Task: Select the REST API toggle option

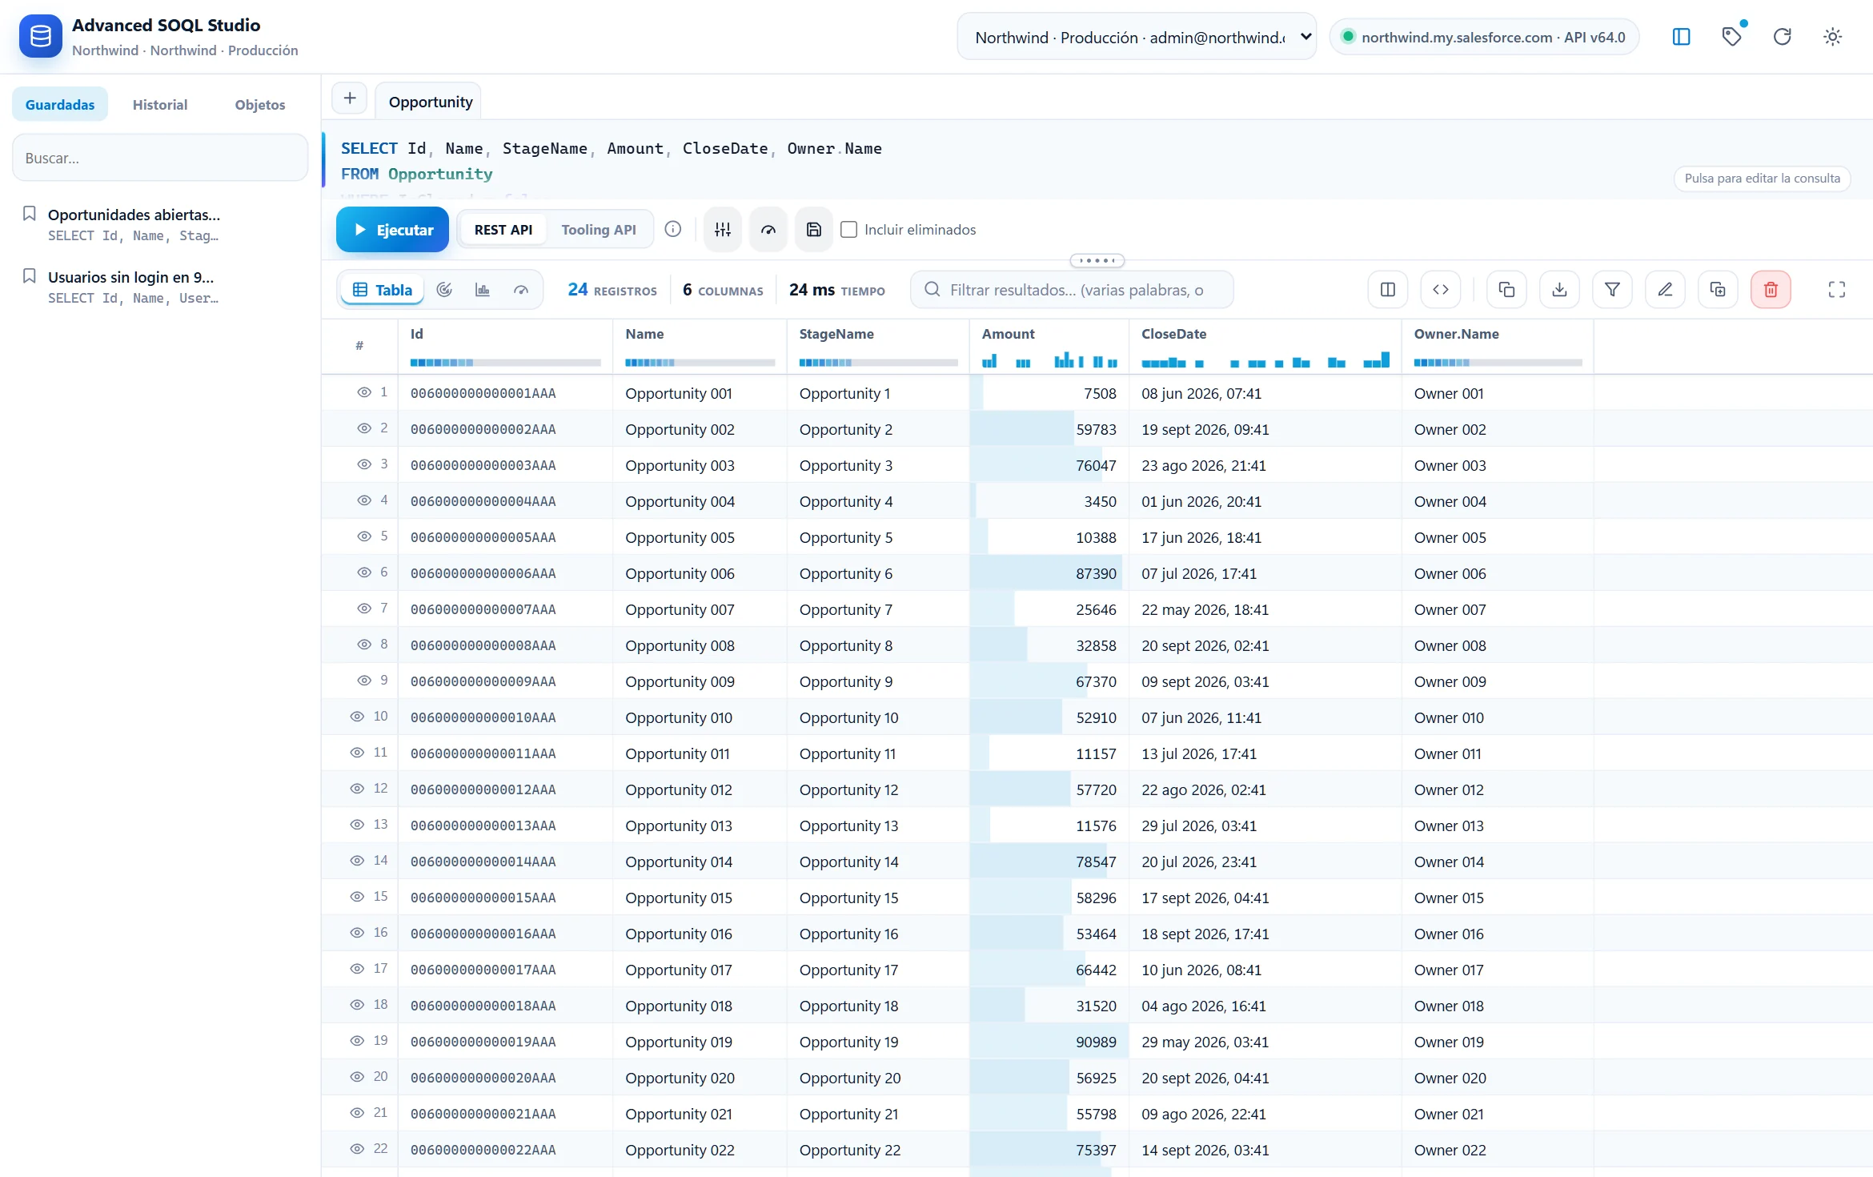Action: coord(503,230)
